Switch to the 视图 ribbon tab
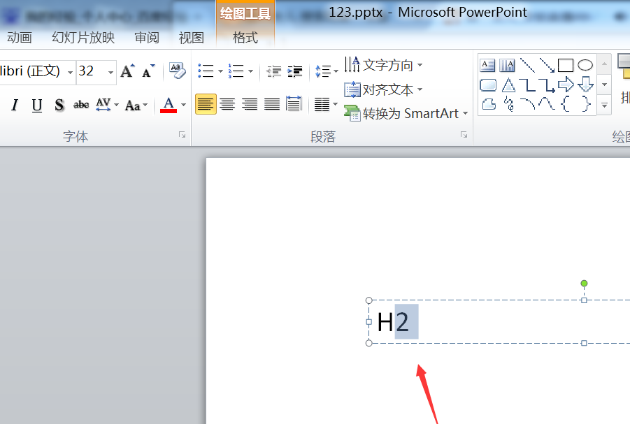Image resolution: width=630 pixels, height=424 pixels. pos(191,38)
